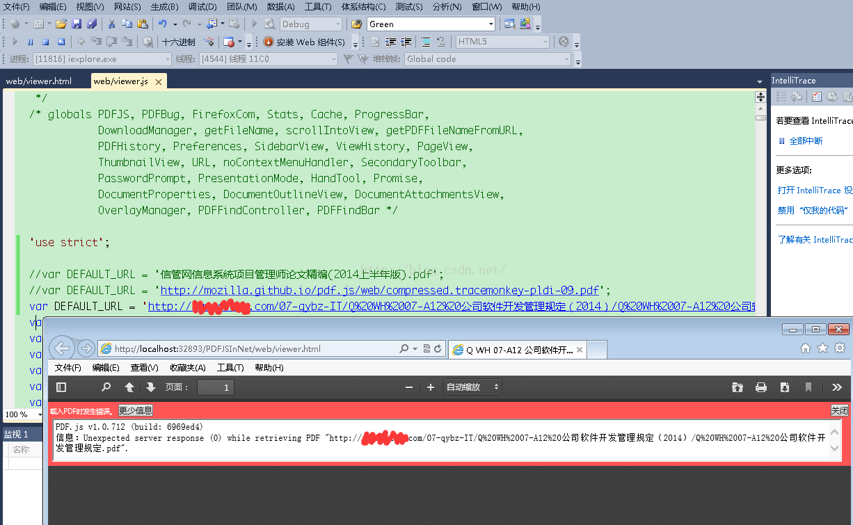This screenshot has width=853, height=525.
Task: Download the PDF with the download icon
Action: (785, 387)
